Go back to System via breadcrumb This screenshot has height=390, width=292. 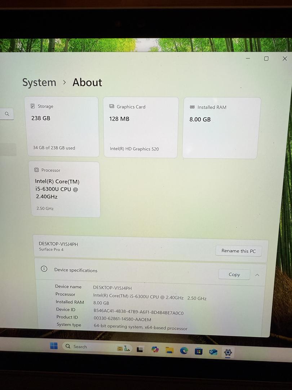[39, 82]
